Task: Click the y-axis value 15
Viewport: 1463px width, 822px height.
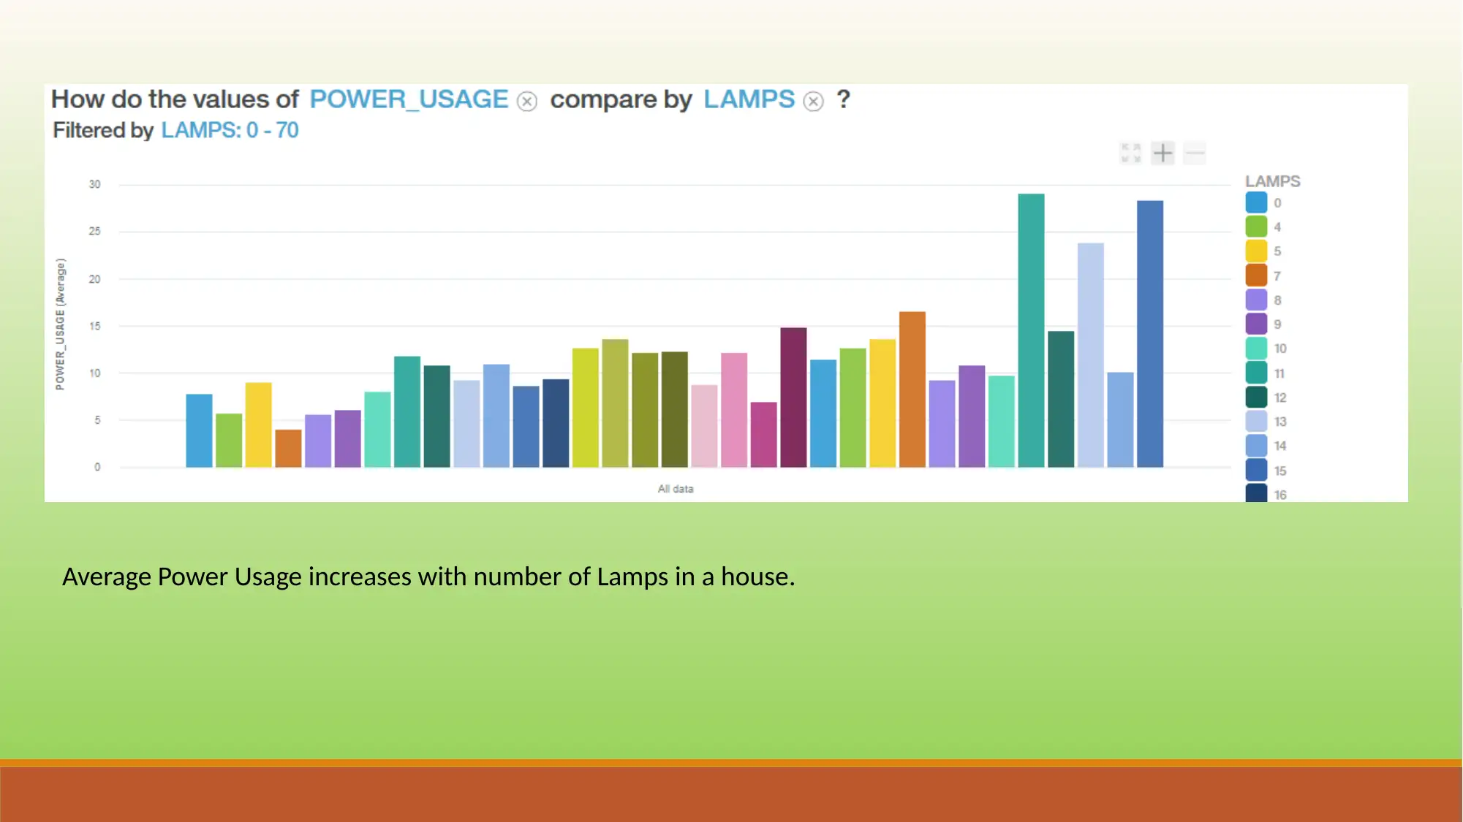Action: tap(94, 326)
